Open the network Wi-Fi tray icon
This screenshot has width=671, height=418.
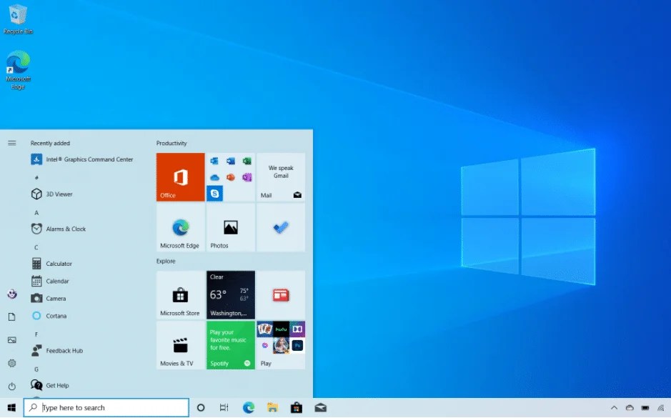(x=661, y=408)
